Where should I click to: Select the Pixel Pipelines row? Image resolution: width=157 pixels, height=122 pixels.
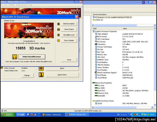point(124,62)
